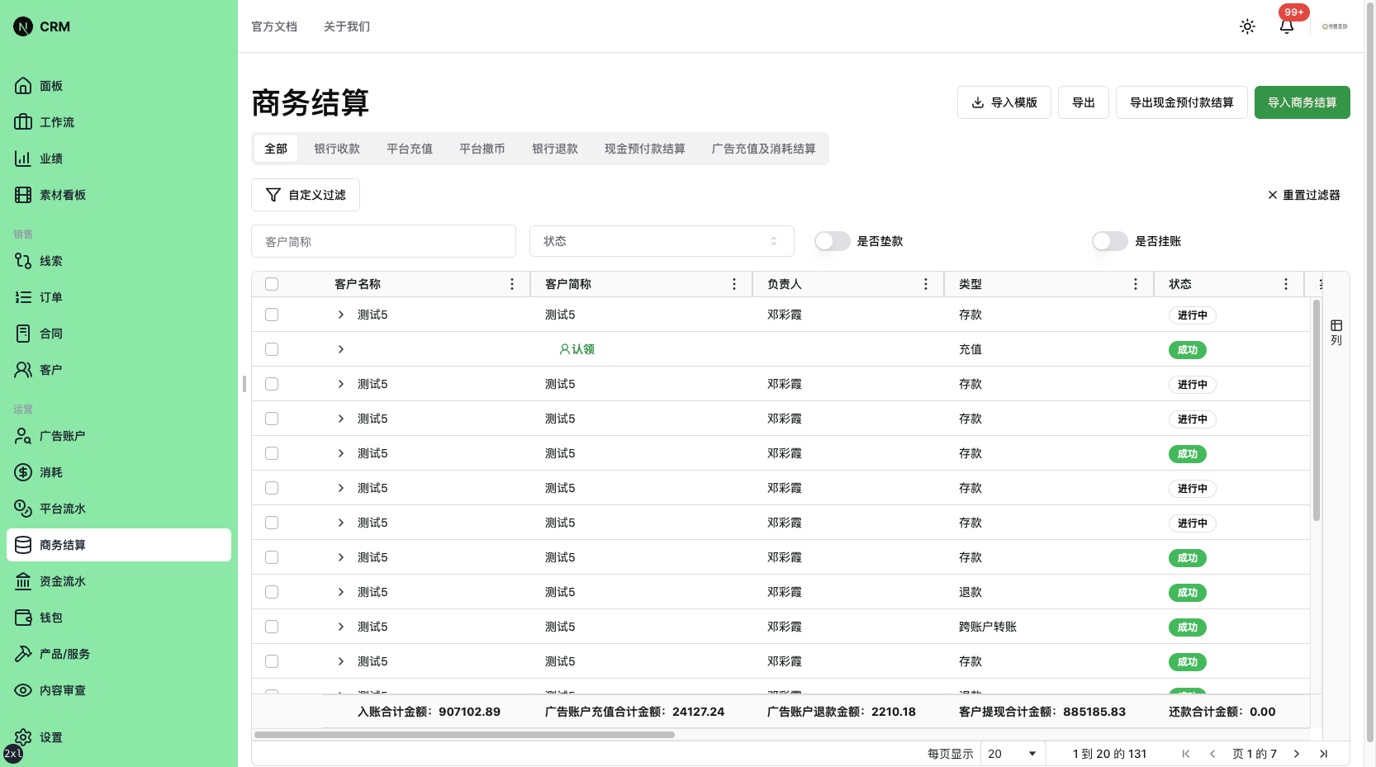
Task: Click the 导入商务结算 button
Action: pos(1302,102)
